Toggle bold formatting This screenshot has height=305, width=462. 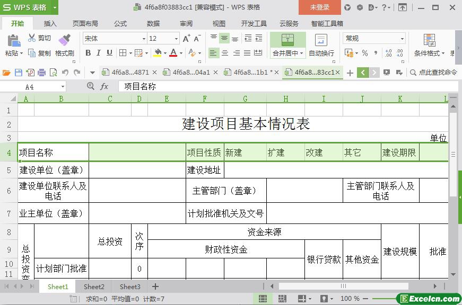[x=88, y=53]
